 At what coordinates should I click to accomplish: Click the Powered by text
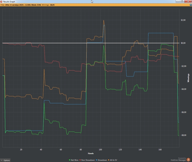click(182, 158)
